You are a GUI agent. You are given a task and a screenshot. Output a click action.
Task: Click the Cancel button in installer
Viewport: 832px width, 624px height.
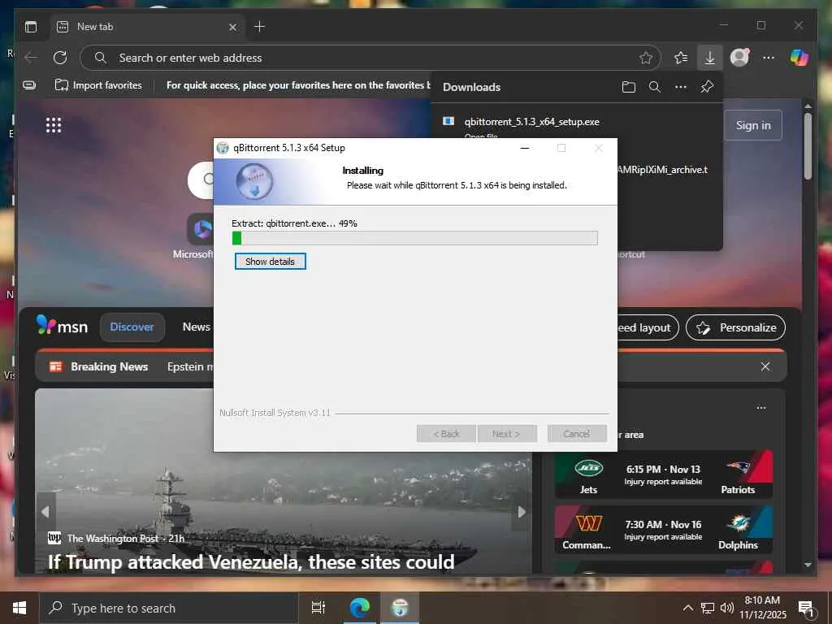(577, 434)
